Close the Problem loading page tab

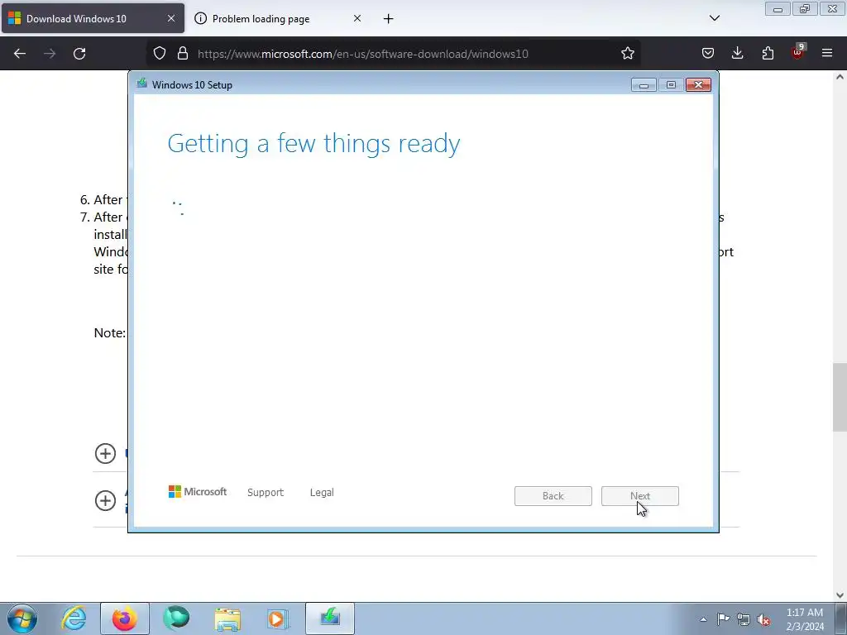pyautogui.click(x=357, y=18)
